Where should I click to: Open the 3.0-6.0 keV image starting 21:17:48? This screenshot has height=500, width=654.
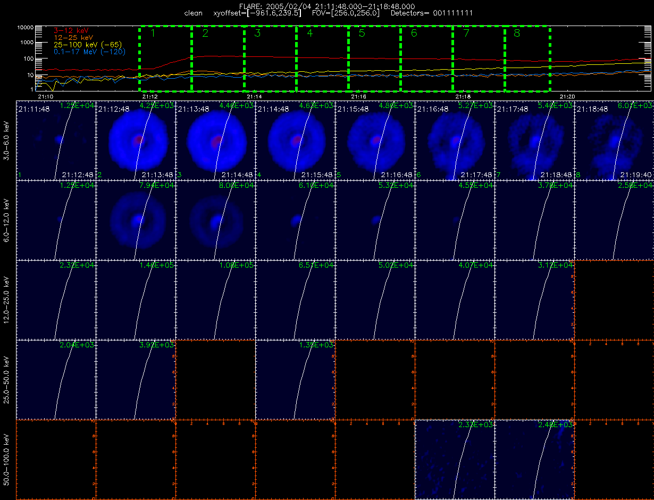(534, 140)
